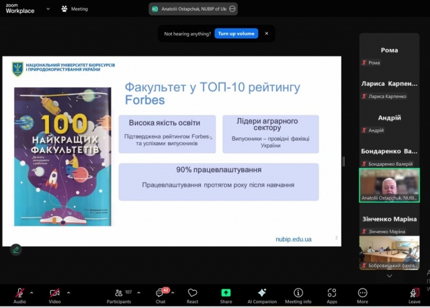
Task: Click the Висока якість освіти card
Action: pyautogui.click(x=167, y=134)
